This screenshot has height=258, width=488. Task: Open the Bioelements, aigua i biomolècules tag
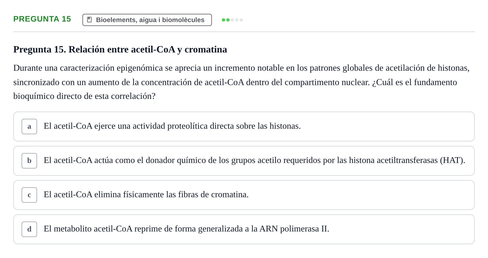point(147,20)
